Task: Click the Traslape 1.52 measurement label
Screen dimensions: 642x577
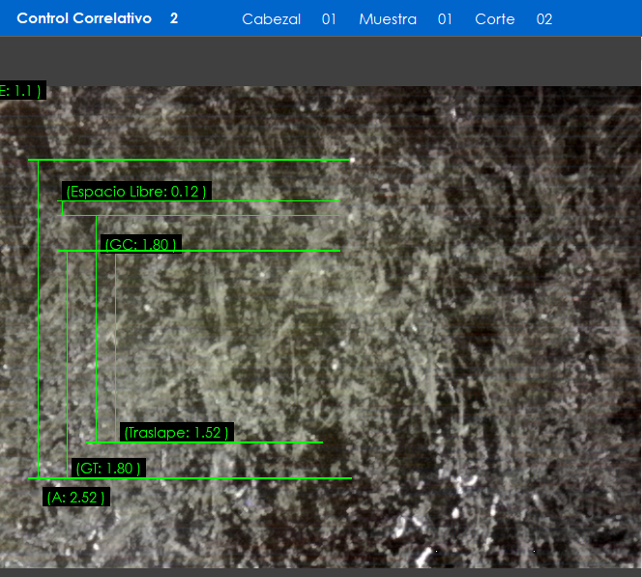Action: coord(176,432)
